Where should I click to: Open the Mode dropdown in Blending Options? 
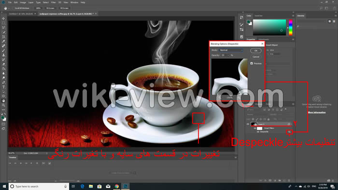pos(231,50)
